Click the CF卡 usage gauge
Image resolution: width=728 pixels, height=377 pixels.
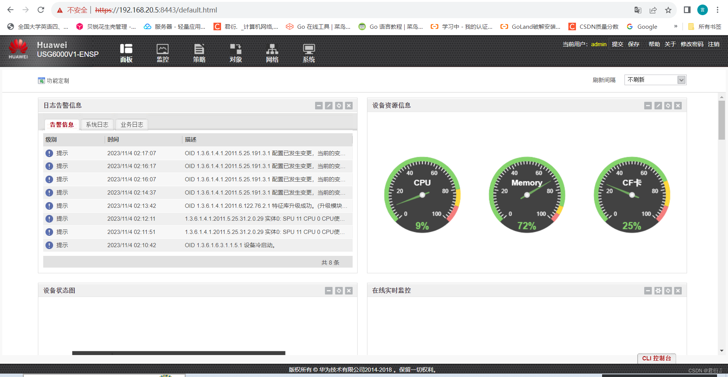pos(632,195)
